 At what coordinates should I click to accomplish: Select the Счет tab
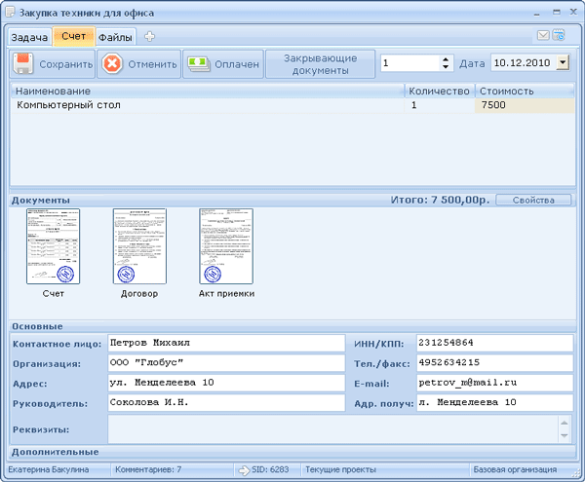(74, 36)
